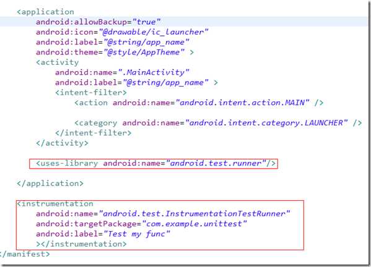This screenshot has width=371, height=267.
Task: Click the uses-library android.test.runner line
Action: [x=156, y=163]
